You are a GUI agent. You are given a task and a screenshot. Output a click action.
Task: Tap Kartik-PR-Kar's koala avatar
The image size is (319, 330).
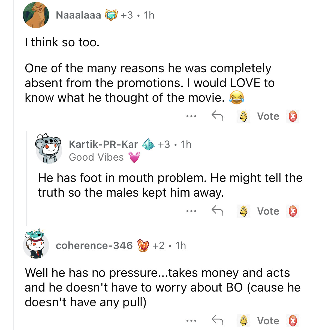click(x=49, y=149)
